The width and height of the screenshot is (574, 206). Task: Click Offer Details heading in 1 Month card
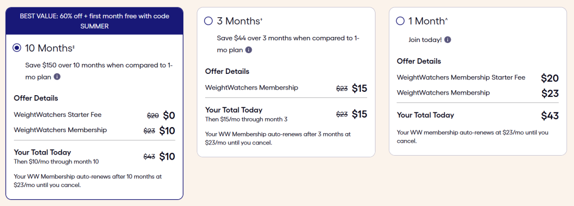click(419, 61)
